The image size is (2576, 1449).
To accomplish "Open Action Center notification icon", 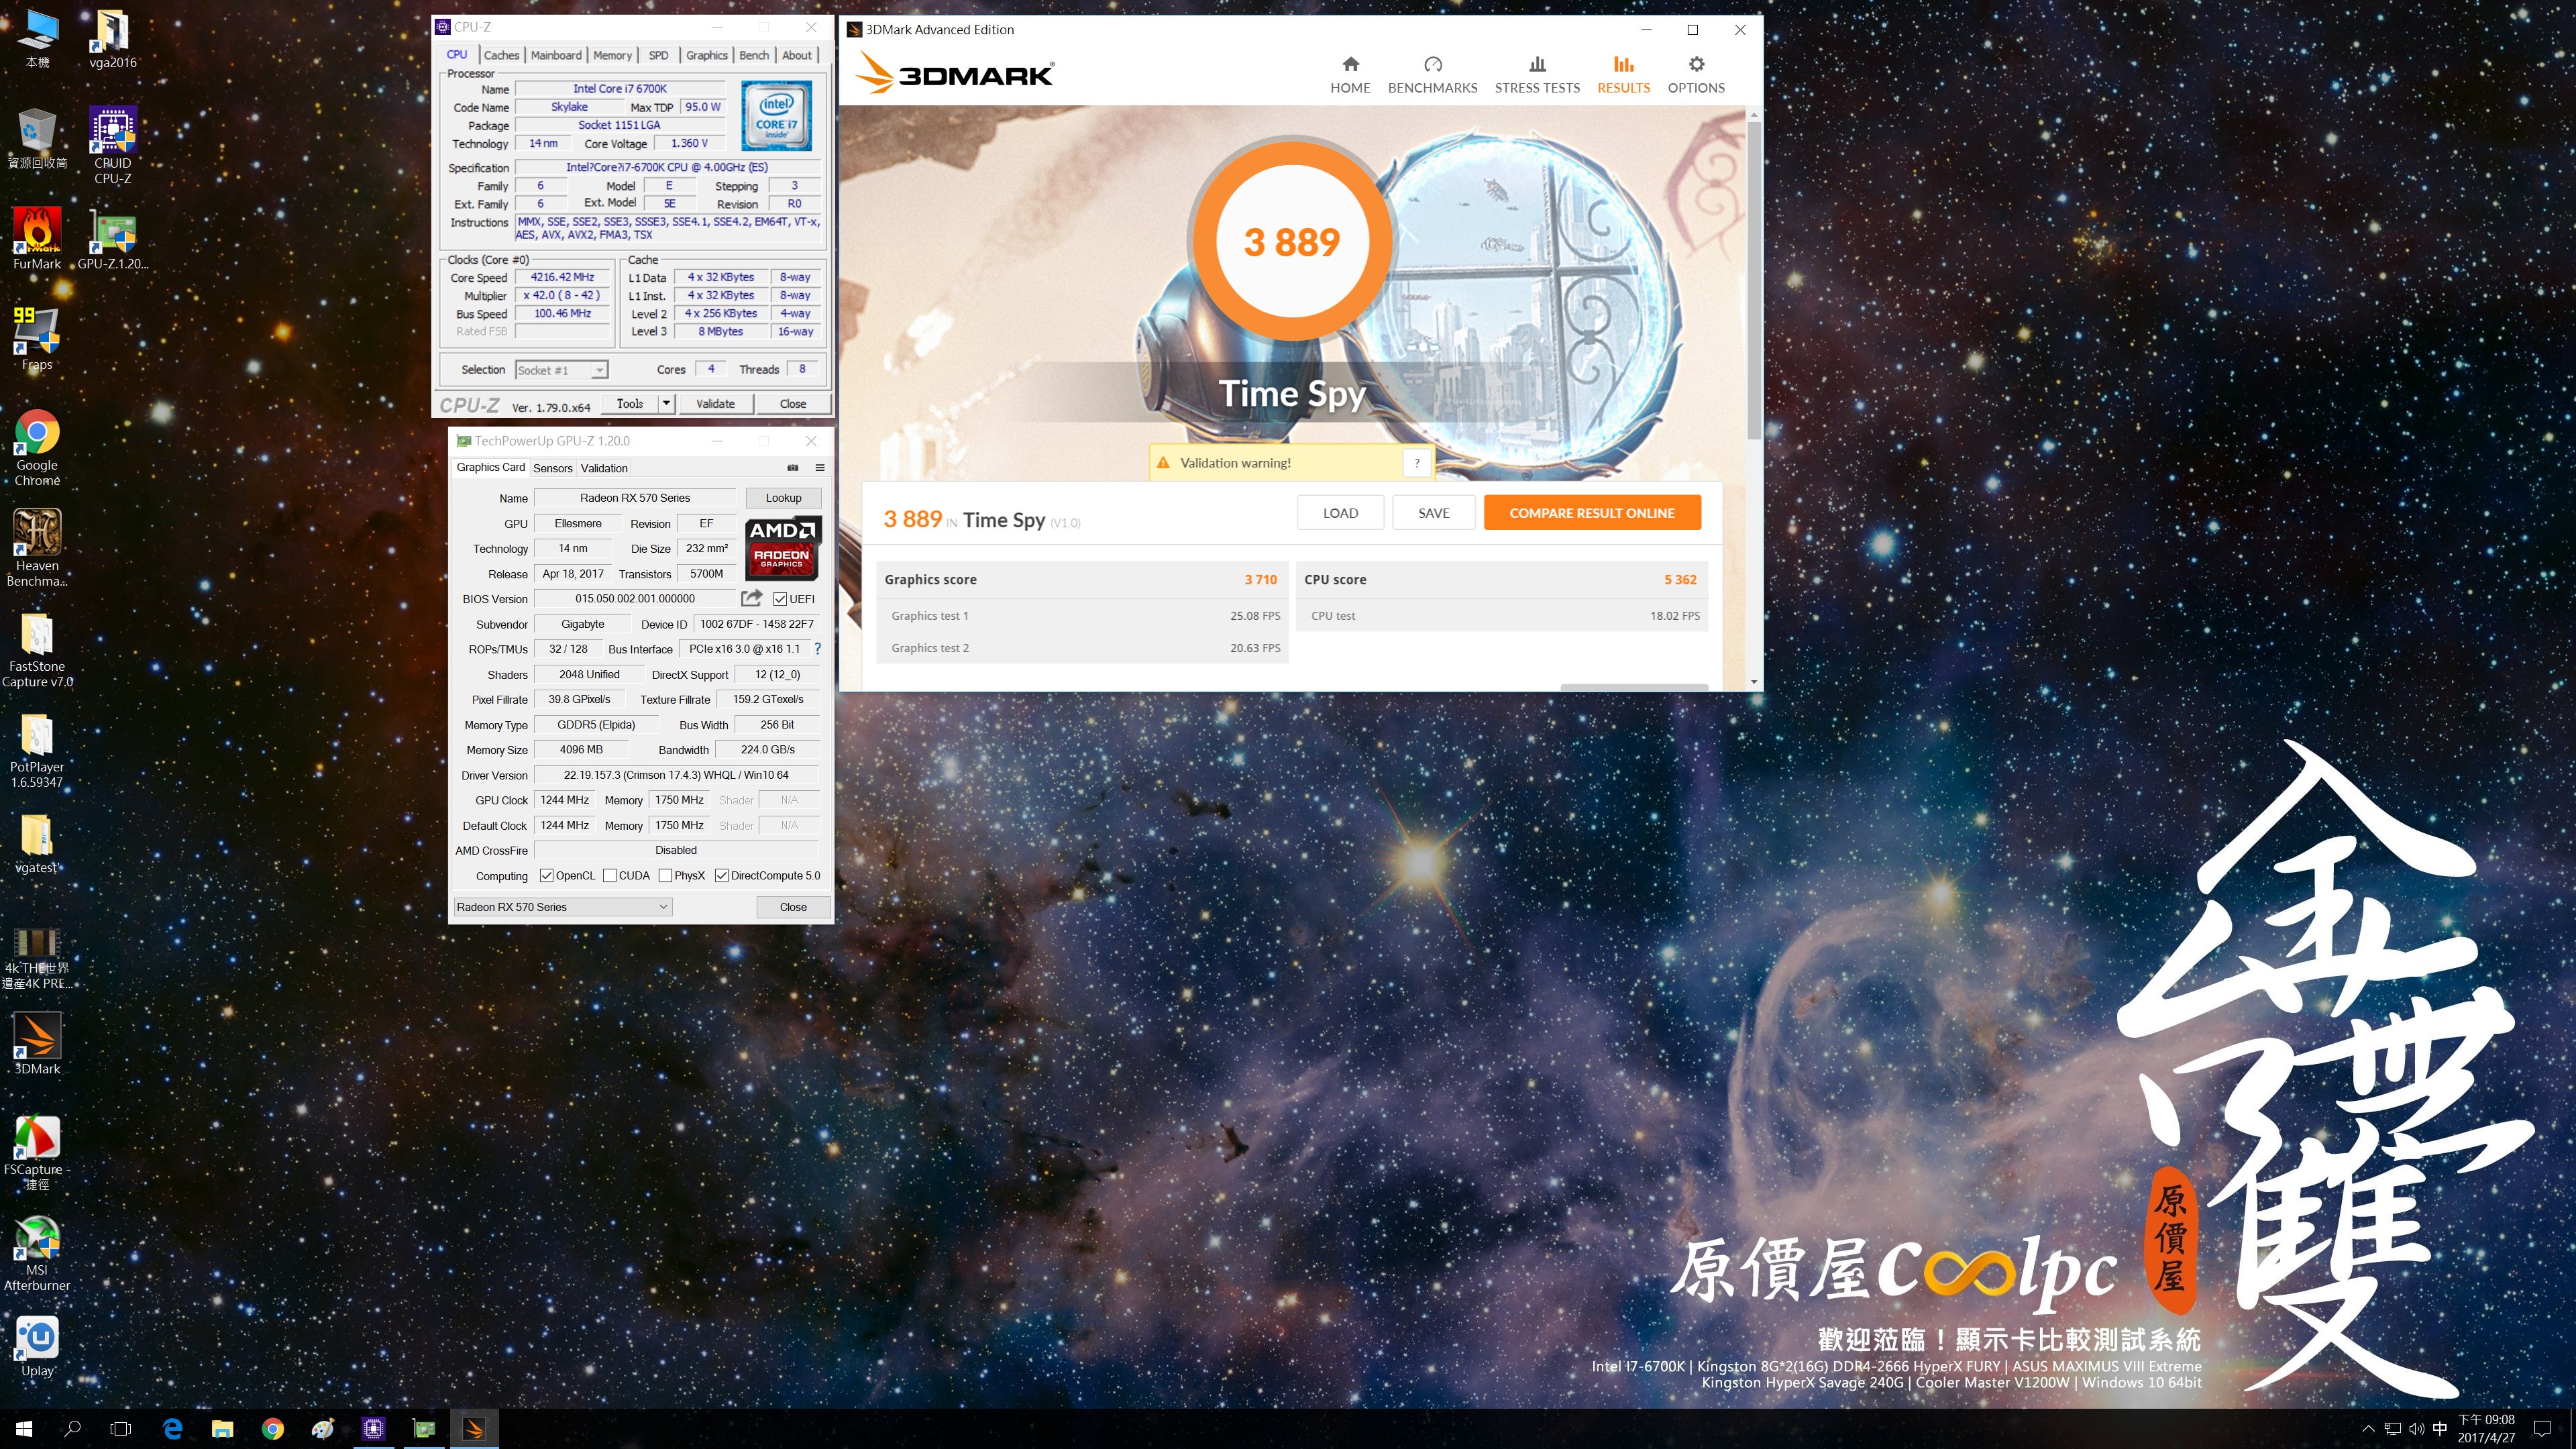I will (x=2542, y=1429).
